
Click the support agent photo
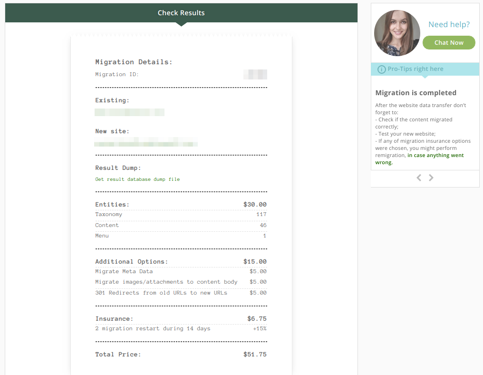pyautogui.click(x=397, y=33)
